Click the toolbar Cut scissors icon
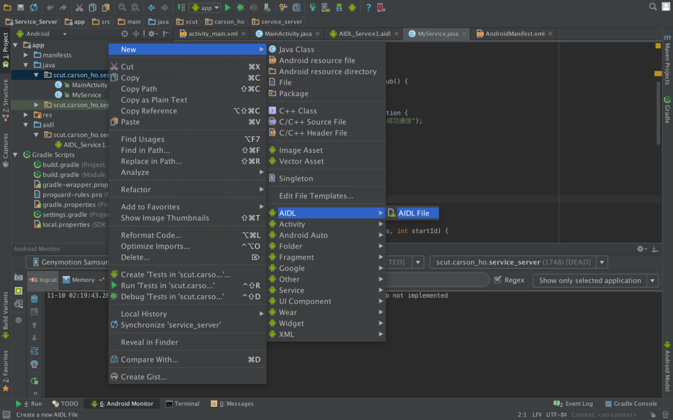This screenshot has height=420, width=673. coord(79,8)
